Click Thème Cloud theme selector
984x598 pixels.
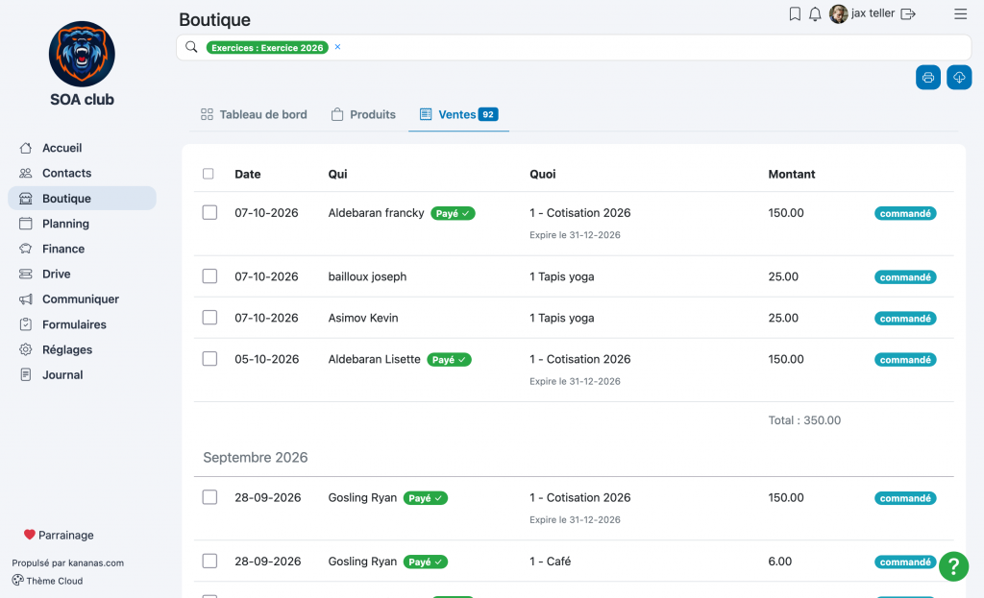tap(48, 581)
